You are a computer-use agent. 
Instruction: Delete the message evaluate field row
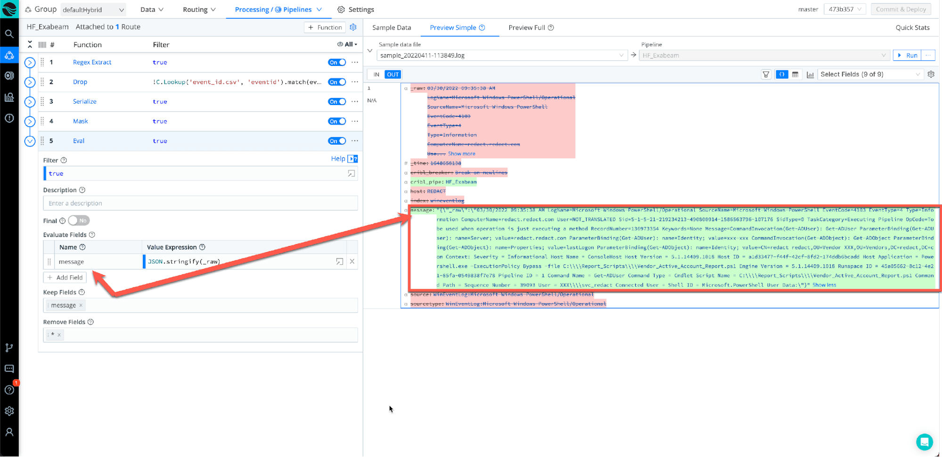352,261
